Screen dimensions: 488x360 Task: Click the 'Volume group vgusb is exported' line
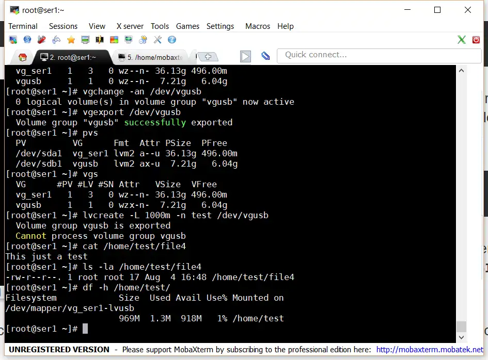coord(93,226)
